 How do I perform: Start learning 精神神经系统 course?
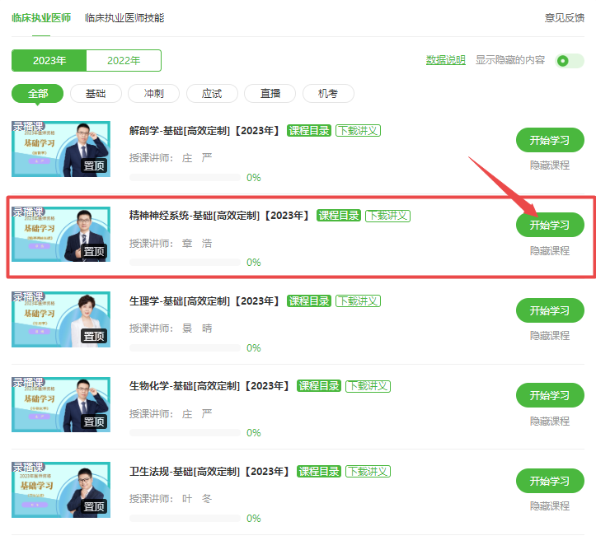[x=550, y=225]
